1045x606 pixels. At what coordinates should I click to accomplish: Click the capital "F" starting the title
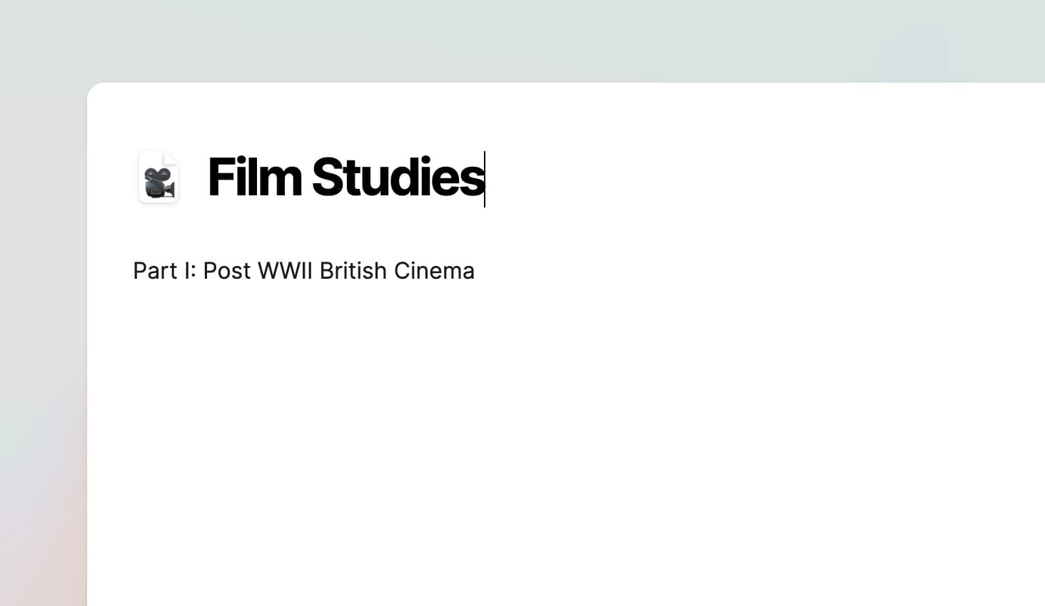[x=218, y=178]
